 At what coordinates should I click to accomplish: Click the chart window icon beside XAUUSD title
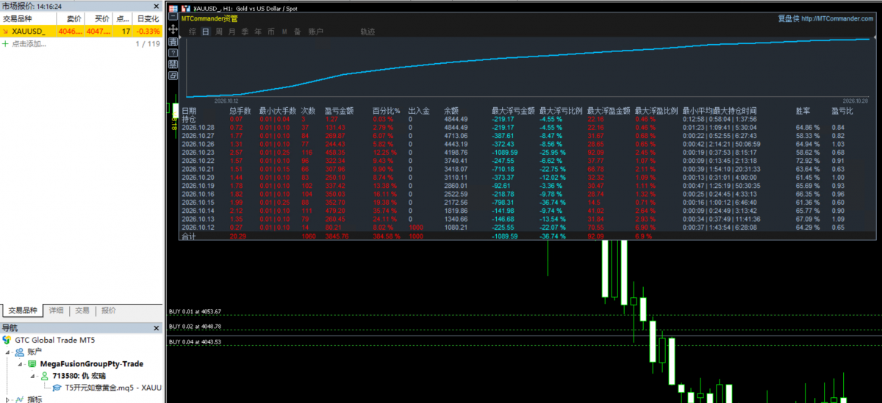pyautogui.click(x=186, y=8)
